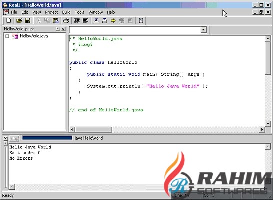Click the greyed round icon in toolbar

[130, 20]
